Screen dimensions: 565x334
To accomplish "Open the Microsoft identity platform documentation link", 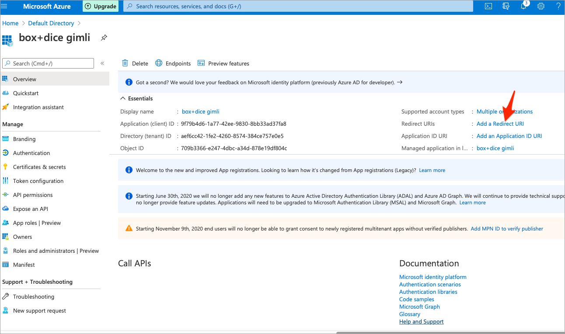I will (x=433, y=277).
